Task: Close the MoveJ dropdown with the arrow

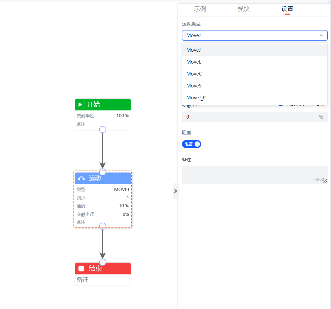Action: pyautogui.click(x=321, y=35)
